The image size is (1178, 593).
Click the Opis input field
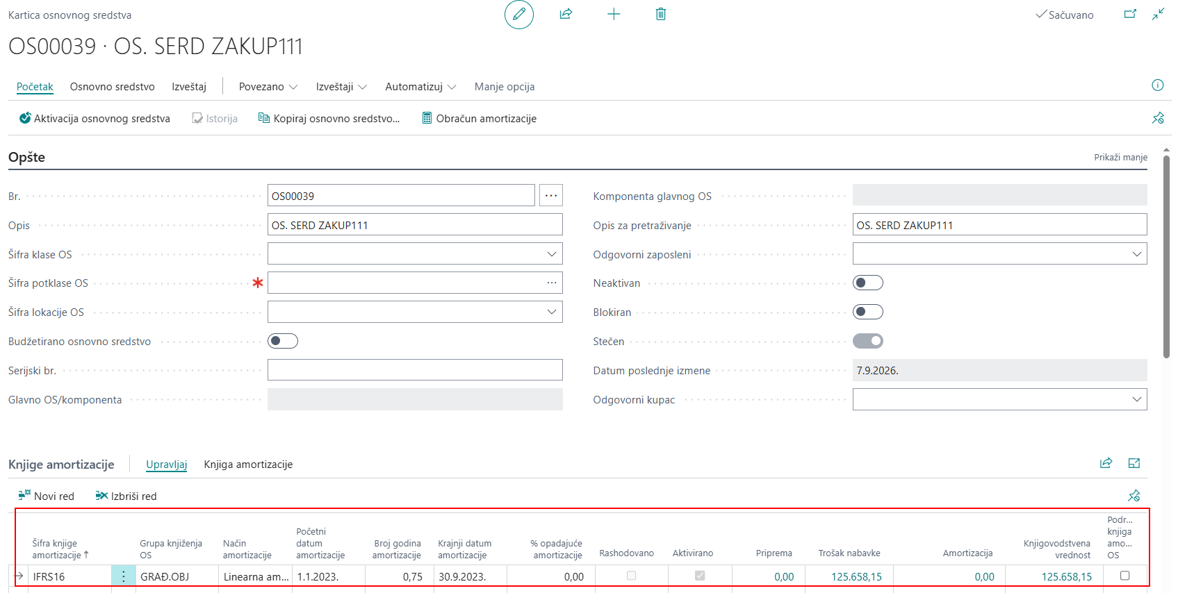pos(415,225)
